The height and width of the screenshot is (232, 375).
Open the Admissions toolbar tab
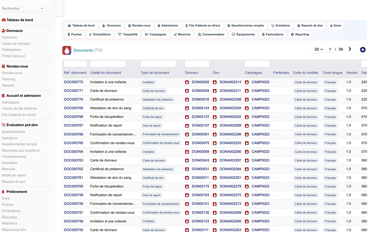tap(168, 26)
